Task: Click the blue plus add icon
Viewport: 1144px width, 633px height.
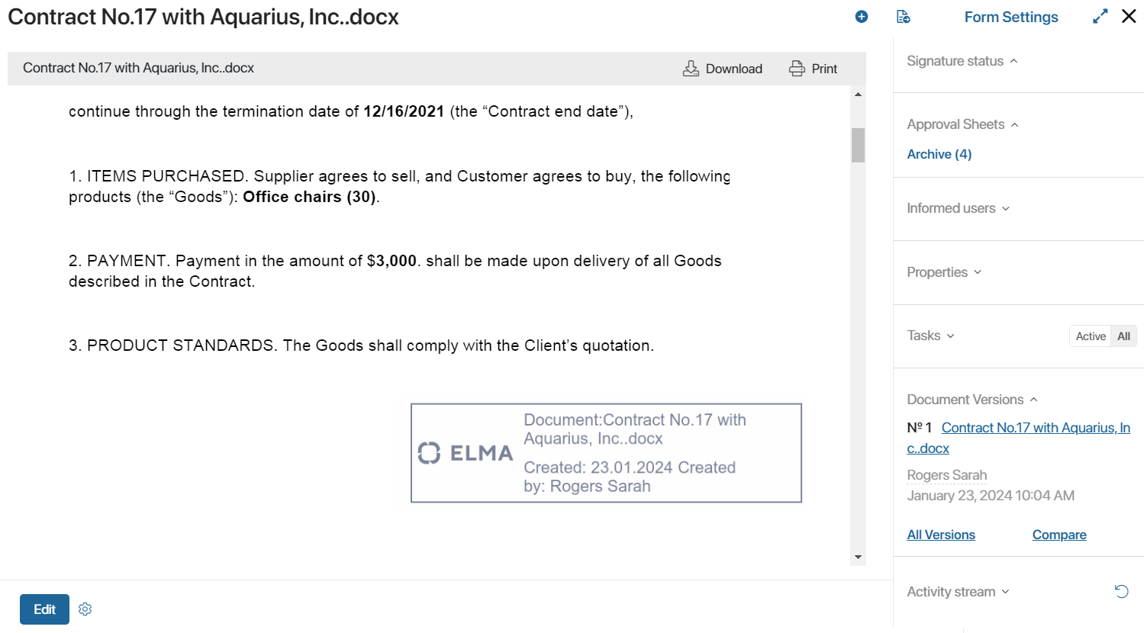Action: (x=862, y=17)
